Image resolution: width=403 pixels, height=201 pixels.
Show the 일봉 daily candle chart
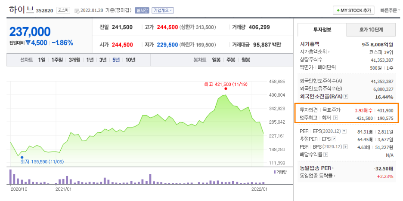click(x=216, y=60)
